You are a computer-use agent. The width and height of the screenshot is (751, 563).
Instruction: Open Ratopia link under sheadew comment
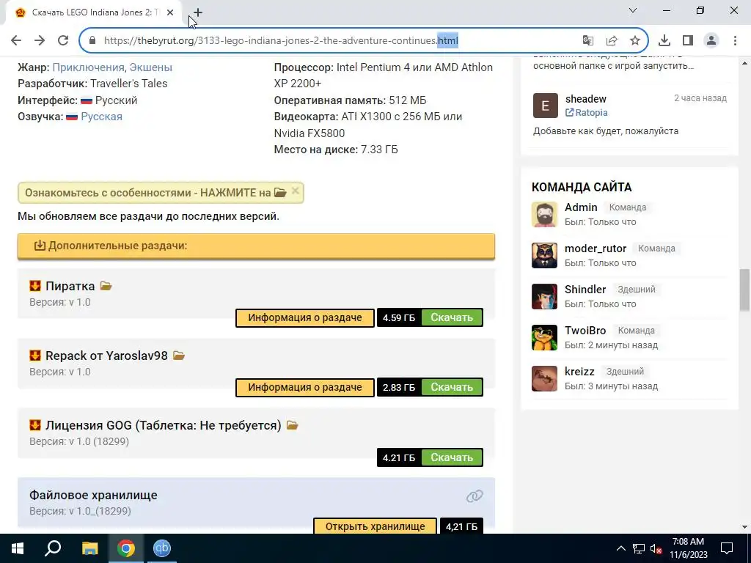pos(587,112)
